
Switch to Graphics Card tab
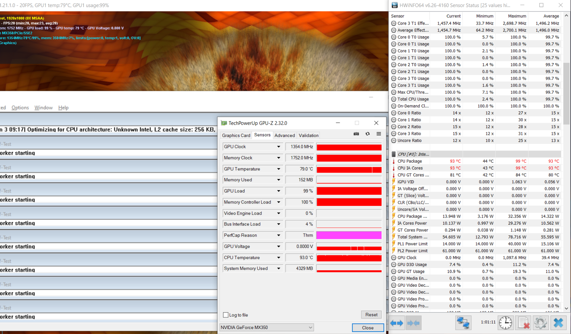[x=236, y=135]
